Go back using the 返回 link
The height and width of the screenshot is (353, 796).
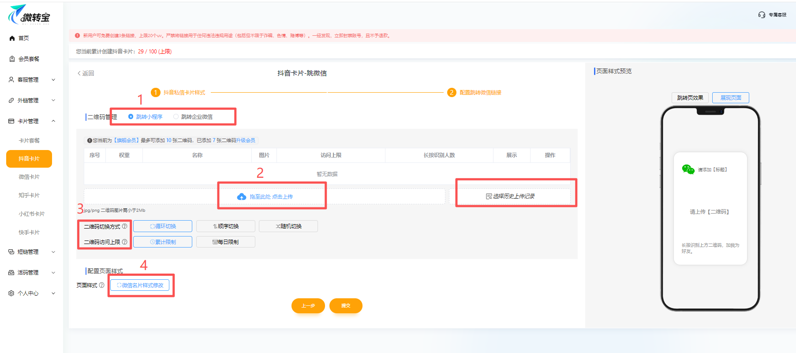tap(86, 73)
